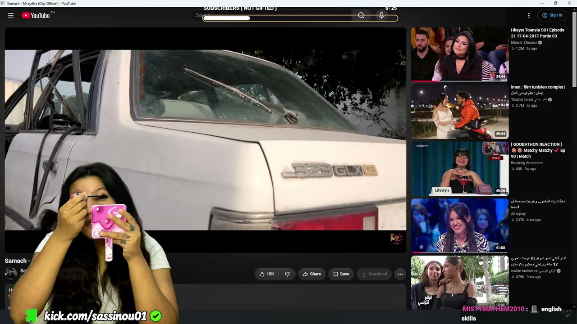
Task: Dislike the Samach video
Action: coord(287,274)
